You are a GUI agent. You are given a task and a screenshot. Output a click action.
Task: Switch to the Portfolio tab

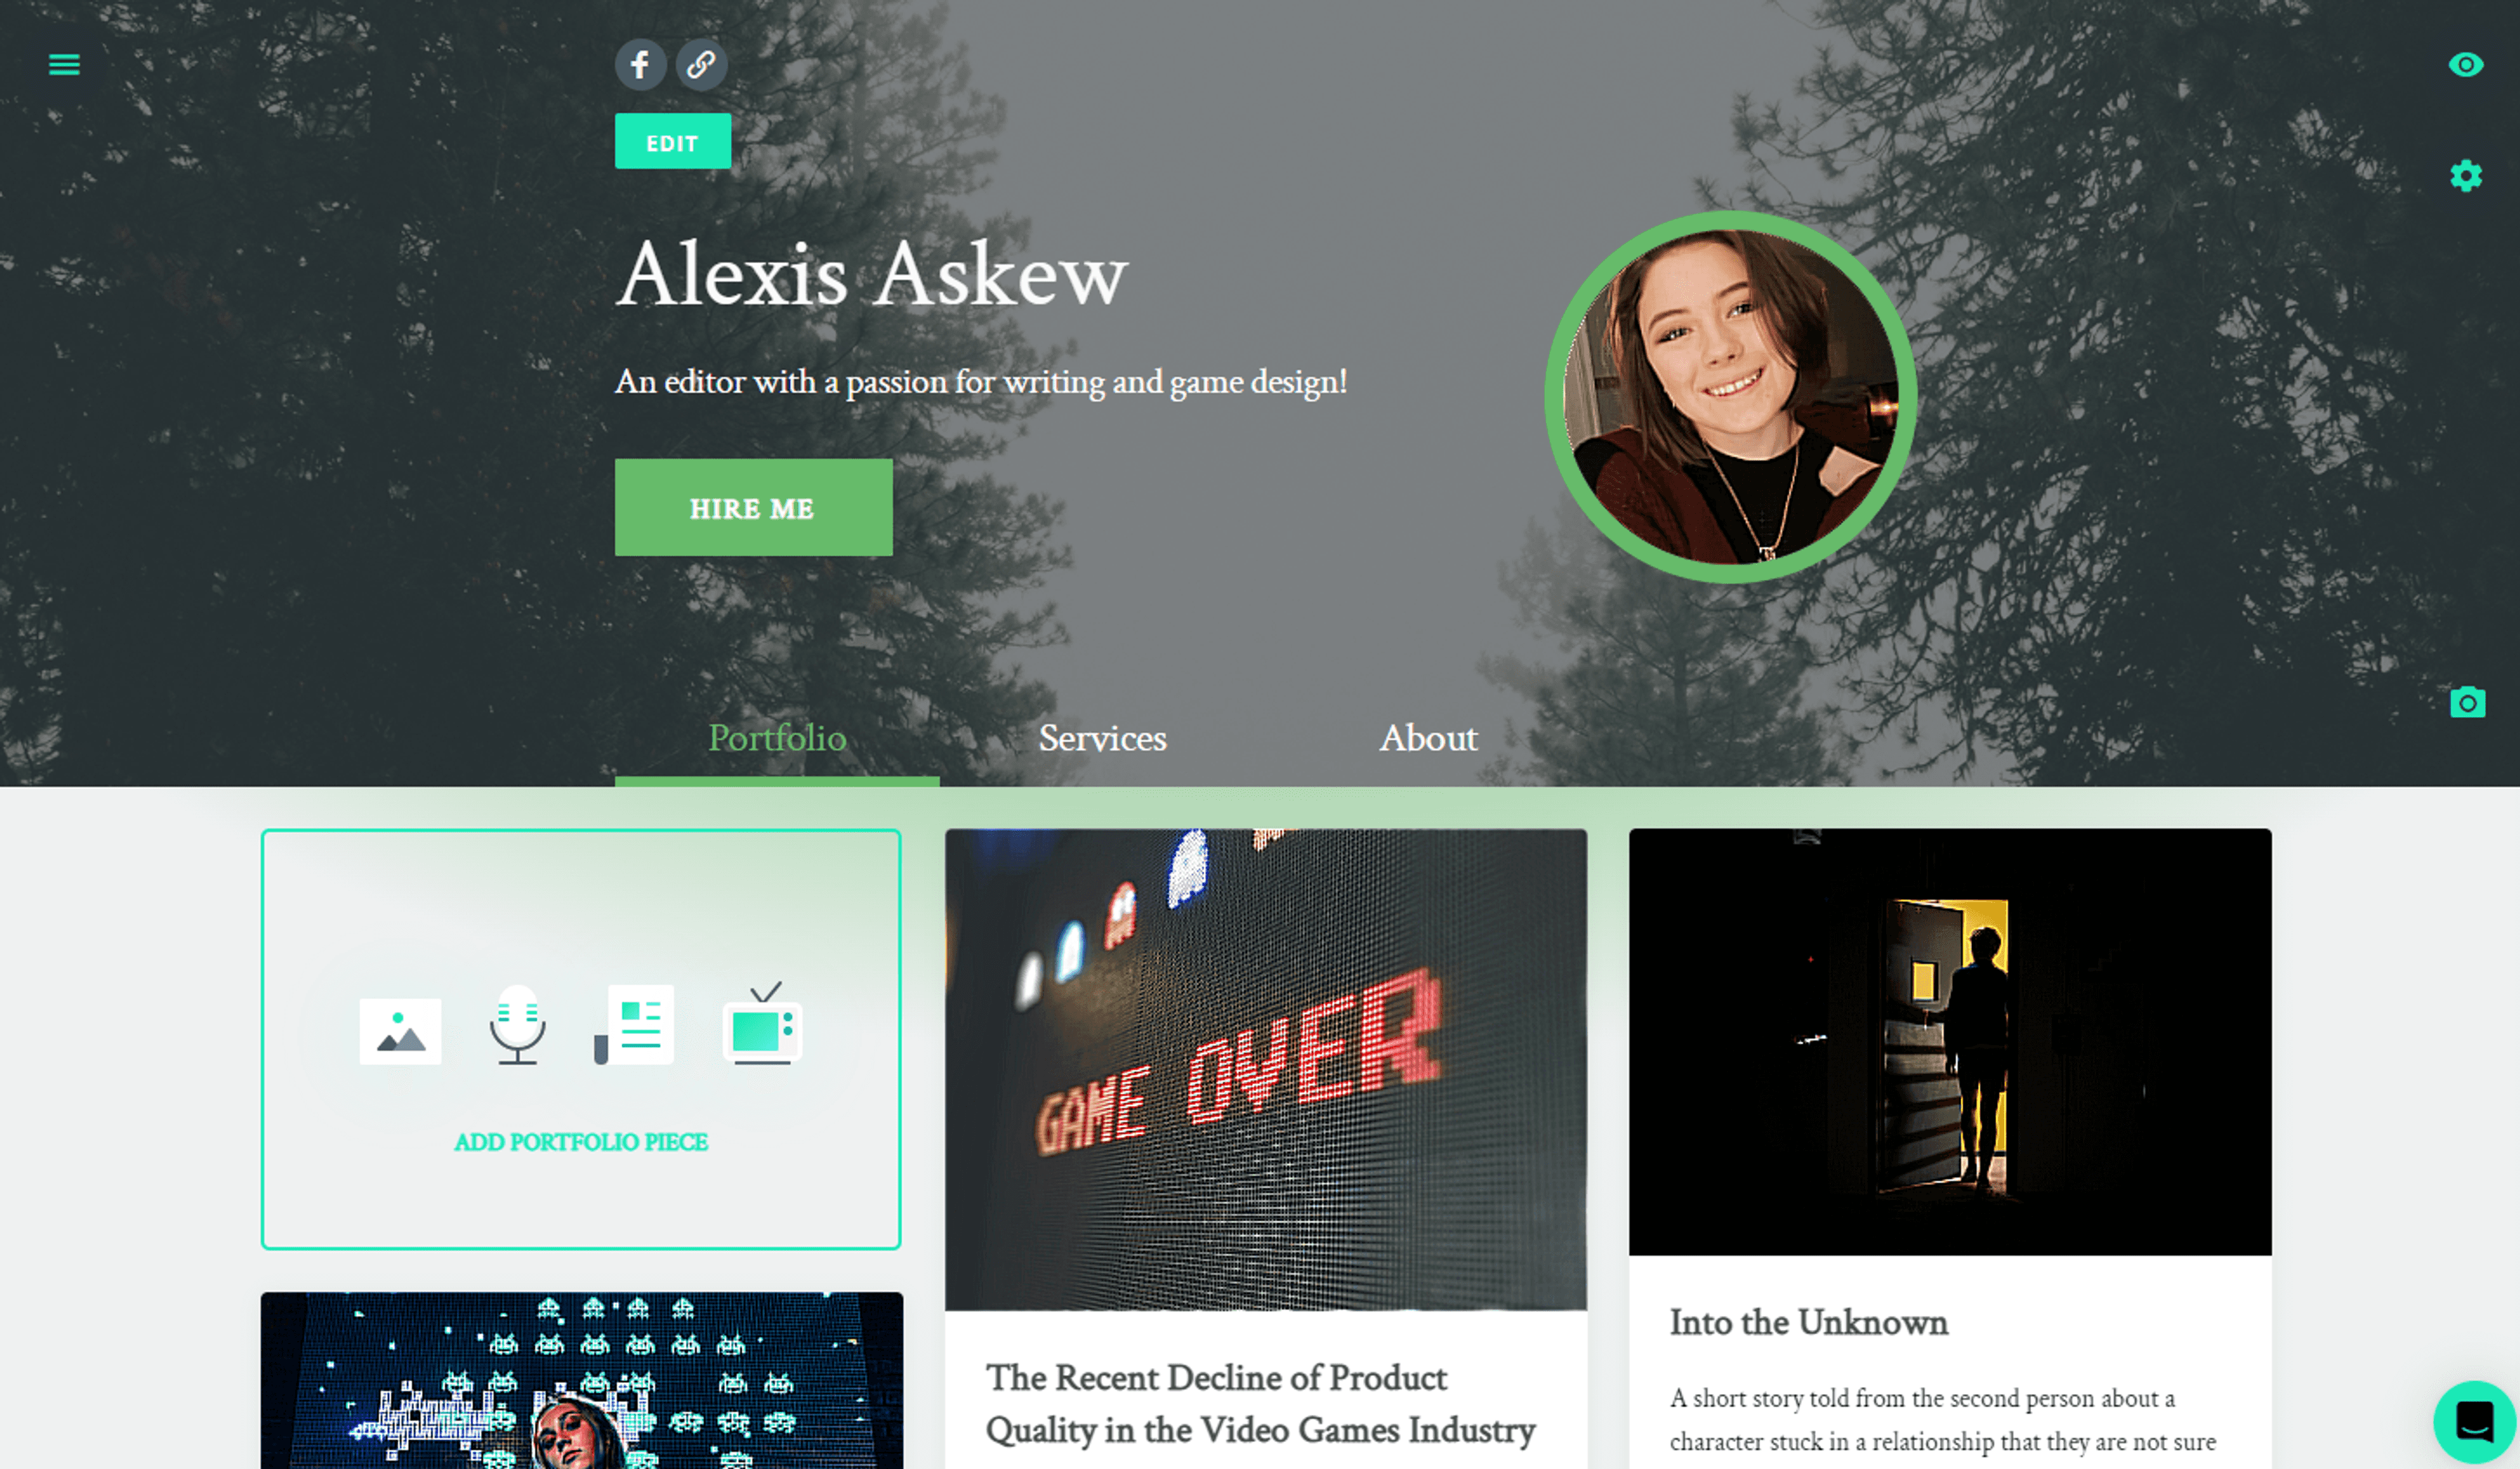pos(777,739)
